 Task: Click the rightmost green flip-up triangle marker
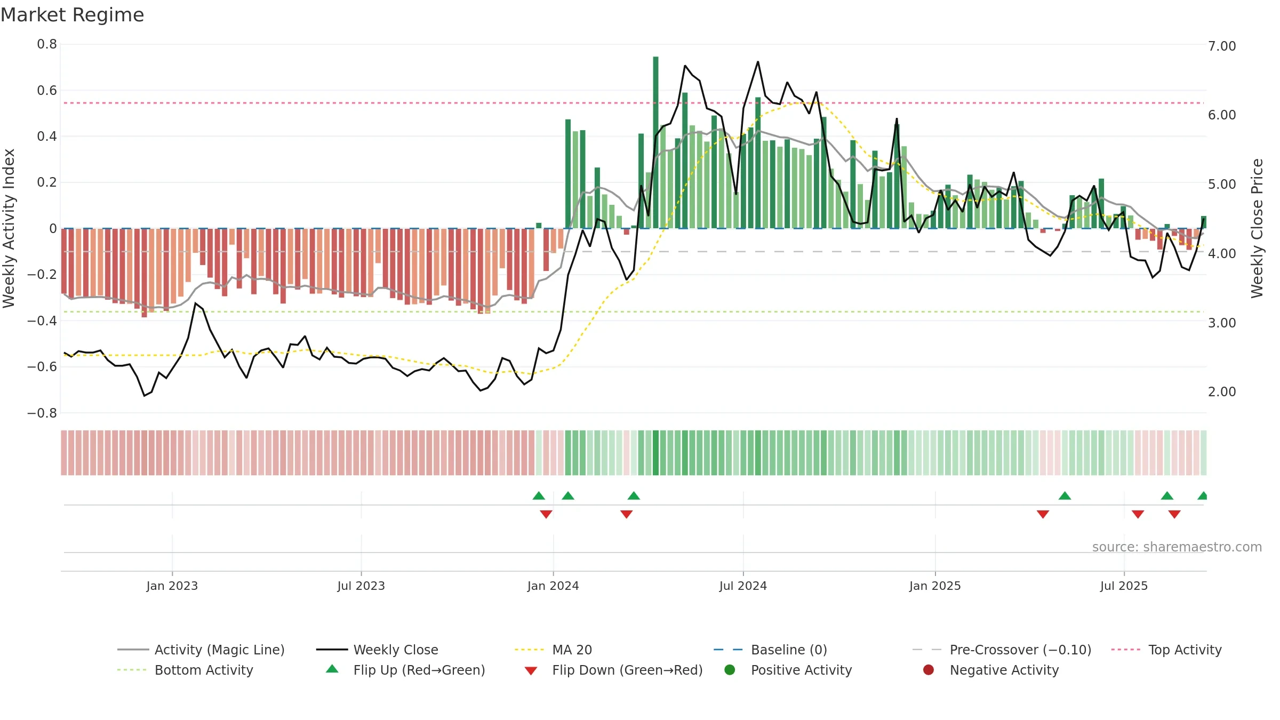(1203, 495)
